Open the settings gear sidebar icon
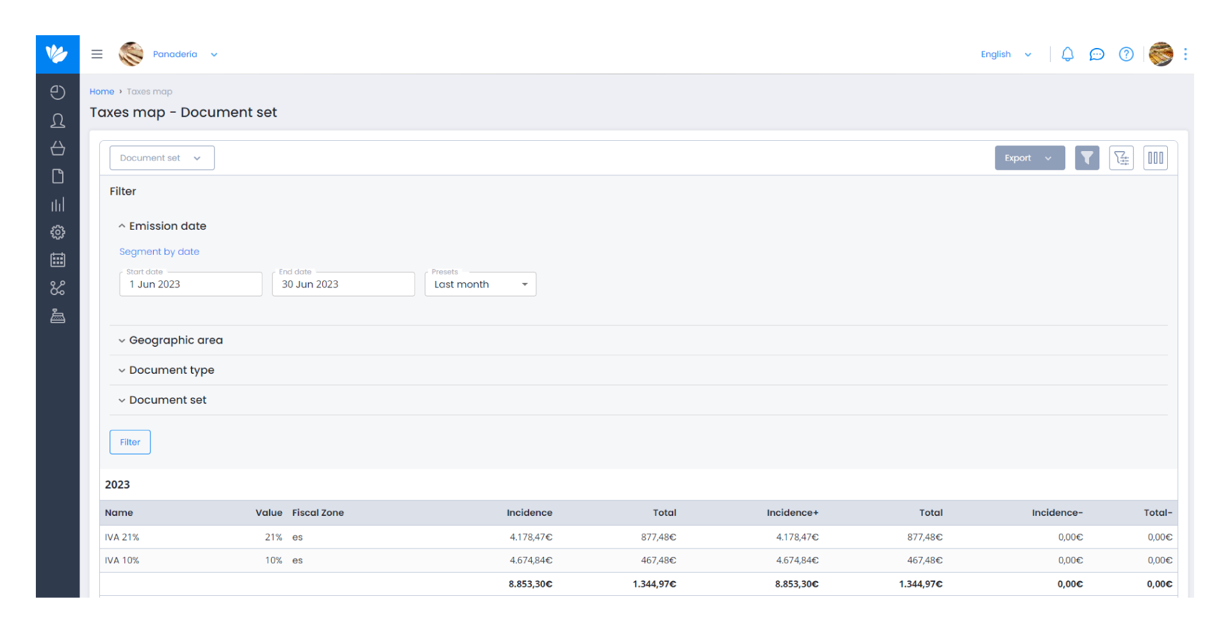The height and width of the screenshot is (633, 1230). (x=58, y=232)
